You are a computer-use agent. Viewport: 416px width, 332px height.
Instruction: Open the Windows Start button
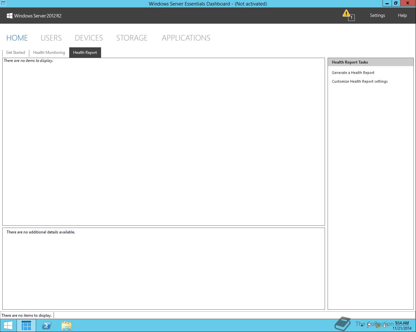click(8, 326)
